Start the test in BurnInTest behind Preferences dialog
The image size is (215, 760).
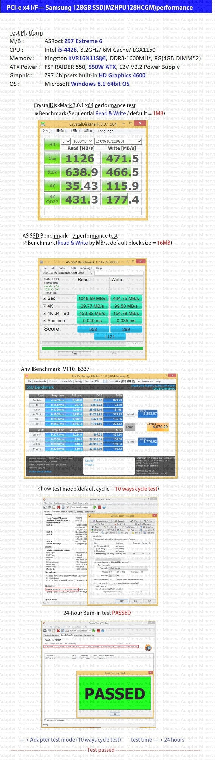(x=95, y=507)
